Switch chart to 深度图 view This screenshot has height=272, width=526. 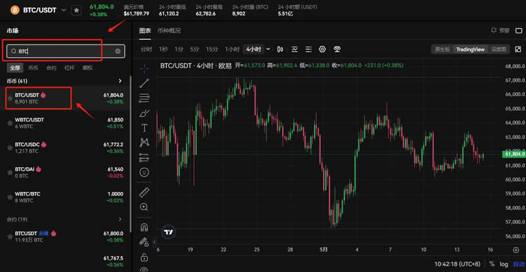pyautogui.click(x=499, y=49)
